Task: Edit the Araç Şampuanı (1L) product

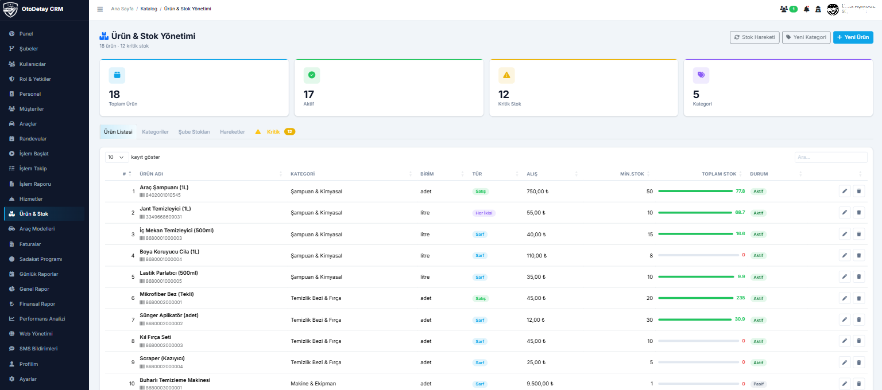Action: [845, 191]
